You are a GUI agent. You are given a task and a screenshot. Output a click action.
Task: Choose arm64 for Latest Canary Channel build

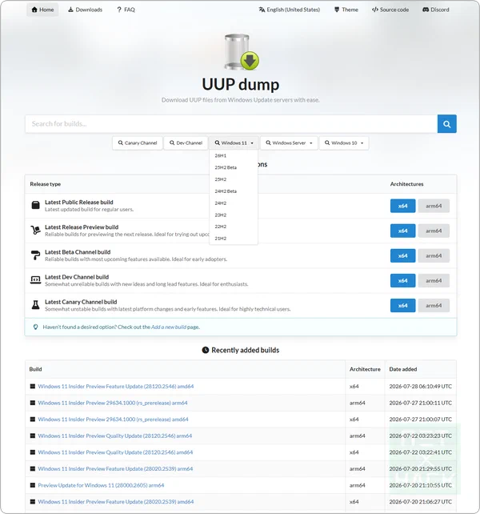pyautogui.click(x=434, y=306)
